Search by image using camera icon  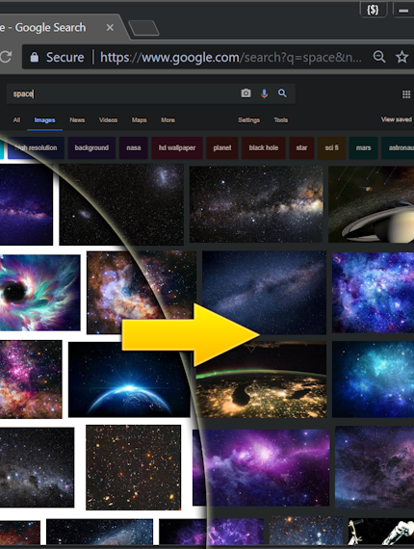click(246, 93)
